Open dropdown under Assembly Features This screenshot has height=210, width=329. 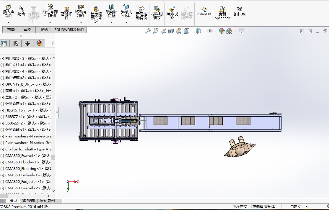[112, 22]
